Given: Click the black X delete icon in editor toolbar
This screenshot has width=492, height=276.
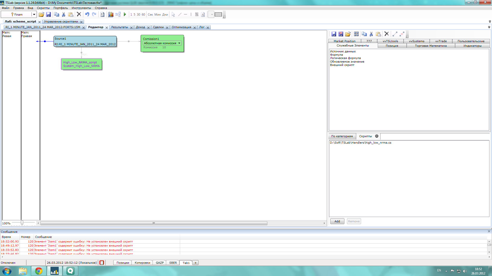Looking at the screenshot, I should (x=387, y=34).
